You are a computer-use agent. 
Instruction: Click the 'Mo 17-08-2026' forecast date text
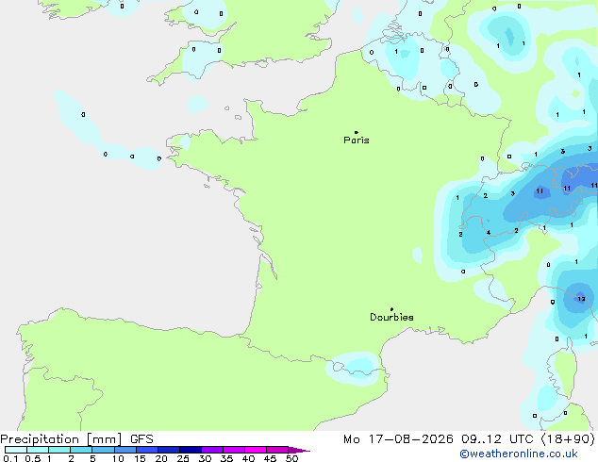[398, 439]
